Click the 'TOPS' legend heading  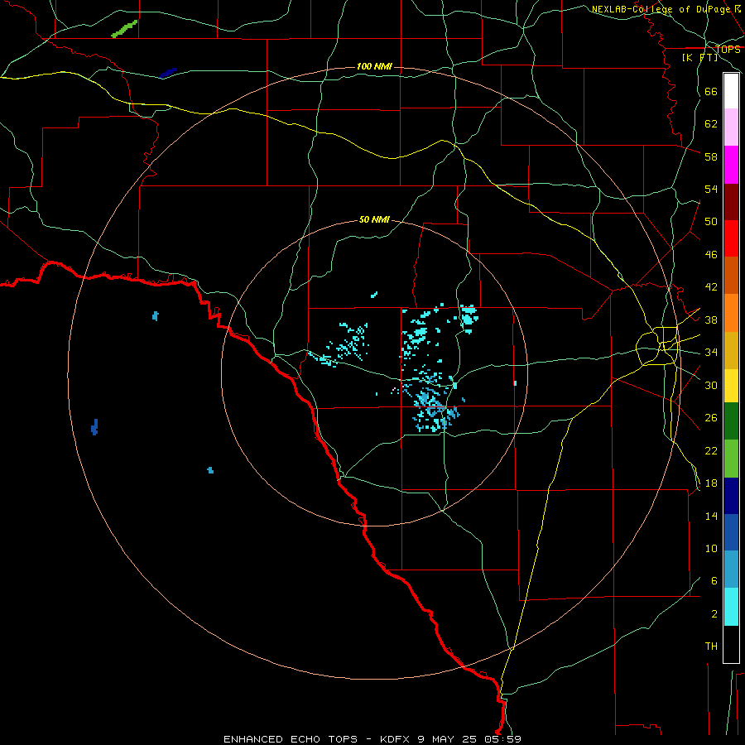[x=728, y=49]
